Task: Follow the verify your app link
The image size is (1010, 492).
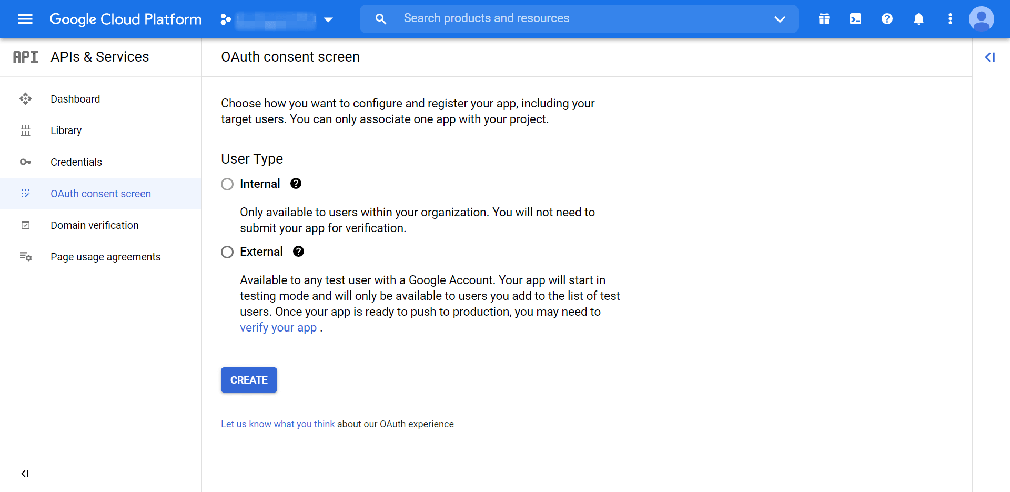Action: point(279,327)
